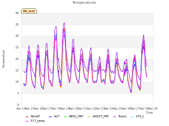
Task: Click the cyan li75_t legend swatch
Action: [133, 117]
